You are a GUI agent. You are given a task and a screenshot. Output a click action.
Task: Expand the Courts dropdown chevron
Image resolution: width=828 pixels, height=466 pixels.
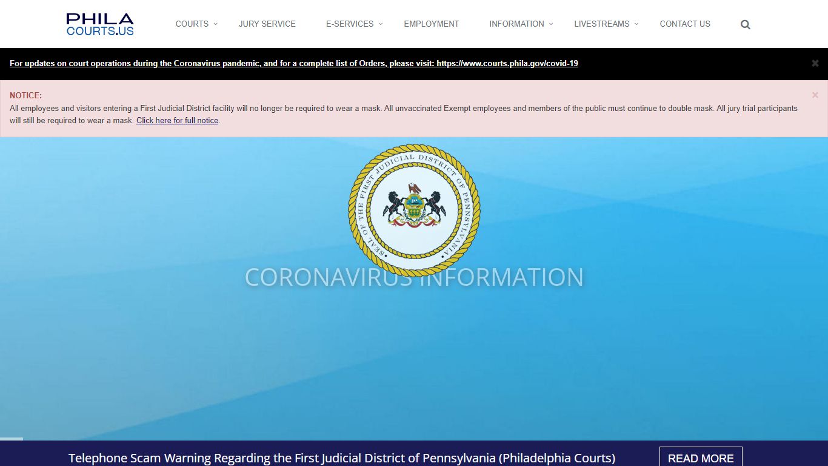pyautogui.click(x=215, y=24)
